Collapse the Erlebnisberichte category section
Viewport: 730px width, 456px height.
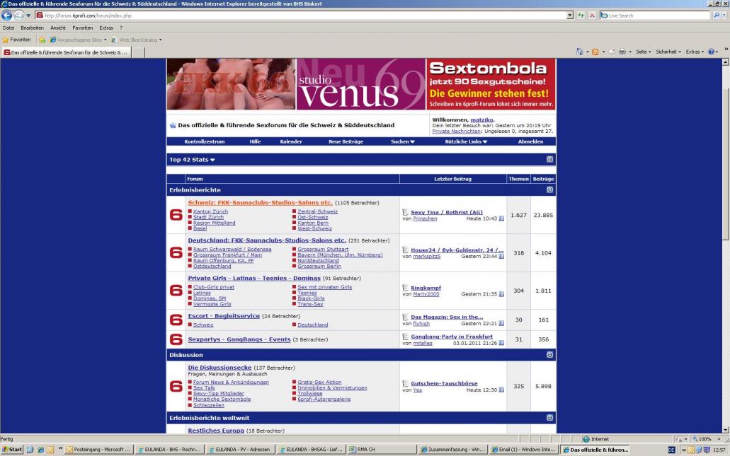coord(550,190)
